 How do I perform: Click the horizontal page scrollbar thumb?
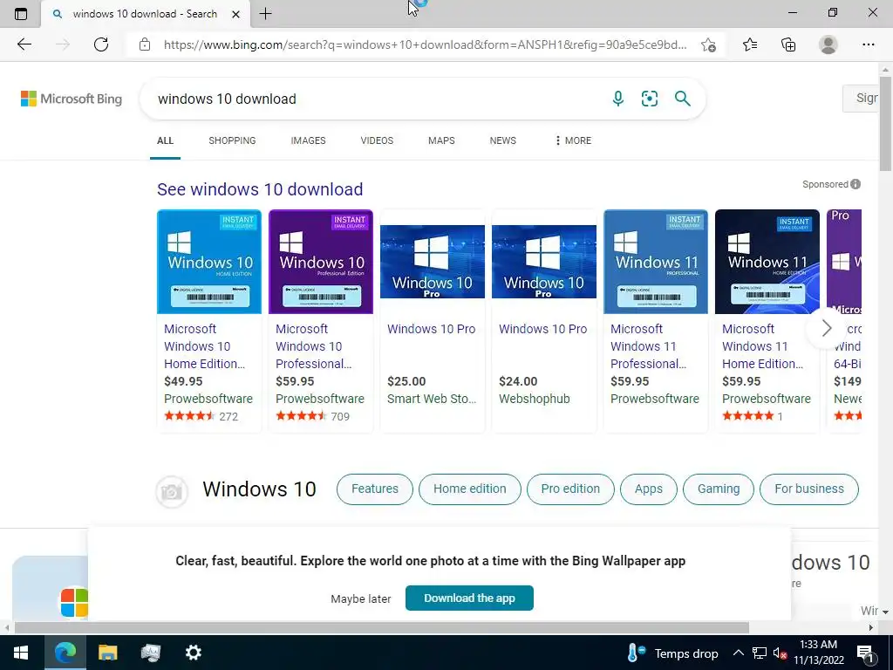coord(382,627)
